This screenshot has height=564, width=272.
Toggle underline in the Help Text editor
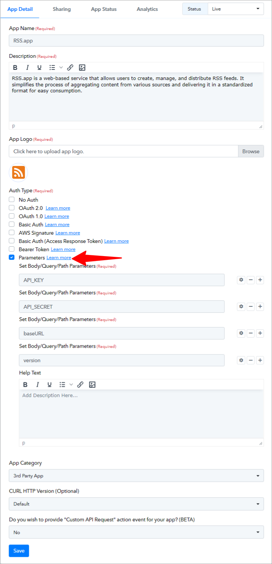(x=49, y=385)
